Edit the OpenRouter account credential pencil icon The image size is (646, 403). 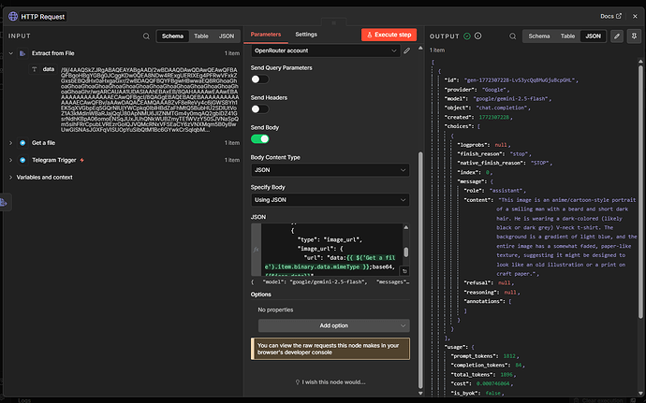click(406, 50)
